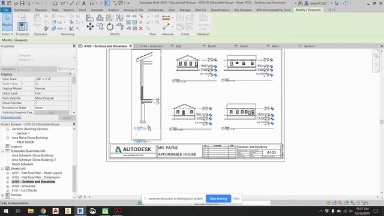Image resolution: width=384 pixels, height=216 pixels.
Task: Click the Print icon in quick access toolbar
Action: tap(55, 3)
